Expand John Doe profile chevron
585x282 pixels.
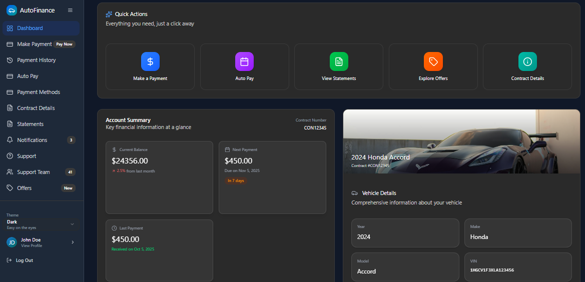click(x=73, y=242)
